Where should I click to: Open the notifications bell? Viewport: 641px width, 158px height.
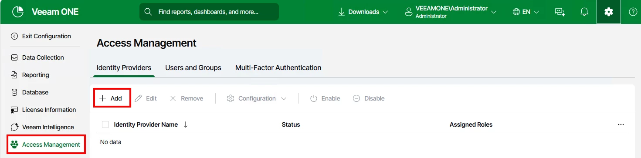click(584, 12)
